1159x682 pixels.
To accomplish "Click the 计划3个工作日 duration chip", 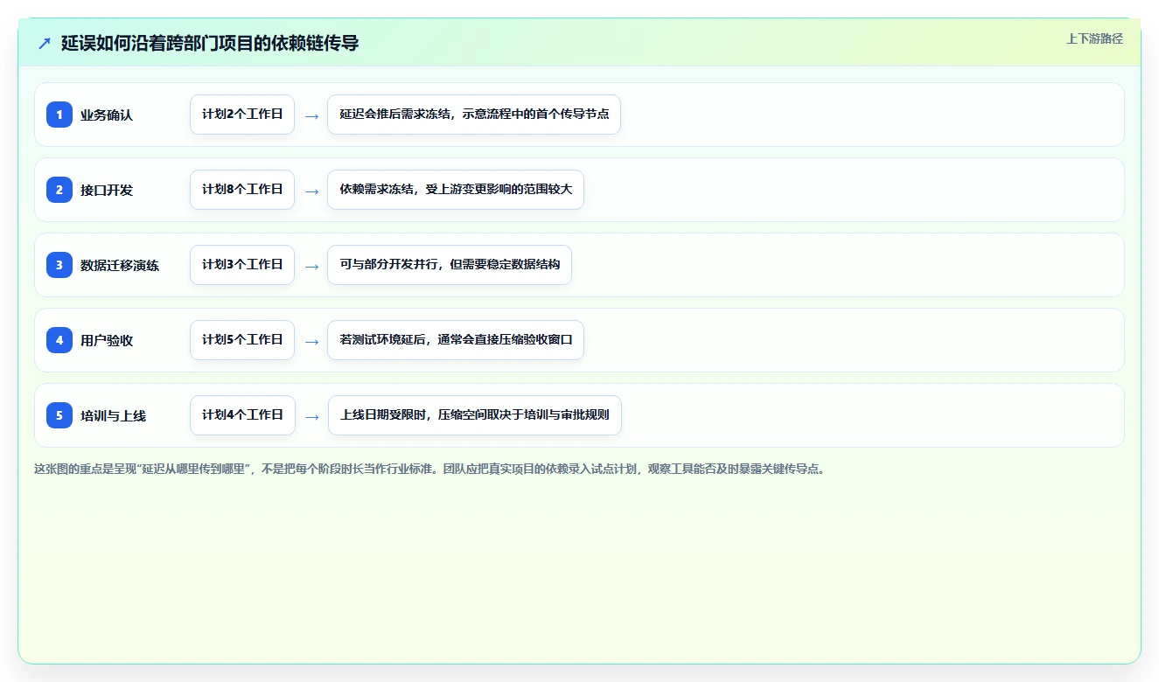I will [x=242, y=265].
